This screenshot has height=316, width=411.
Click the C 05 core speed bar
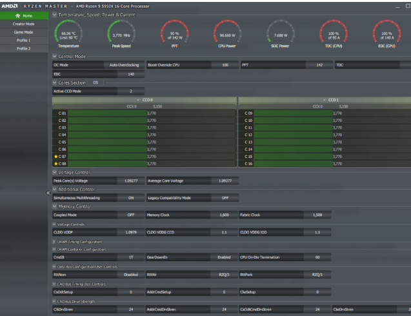pos(152,142)
